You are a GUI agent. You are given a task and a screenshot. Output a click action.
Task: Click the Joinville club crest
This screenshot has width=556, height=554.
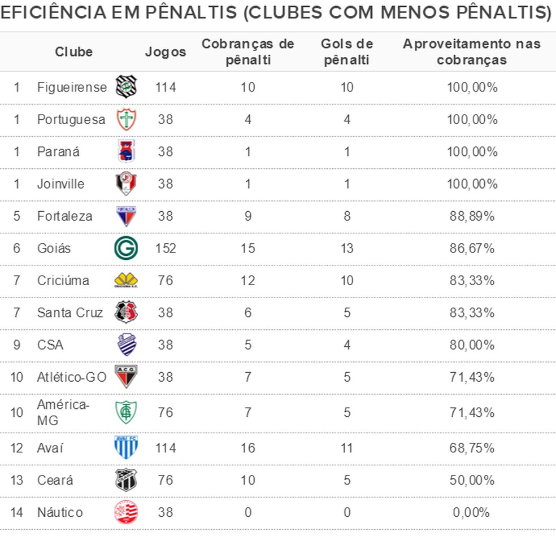coord(126,184)
